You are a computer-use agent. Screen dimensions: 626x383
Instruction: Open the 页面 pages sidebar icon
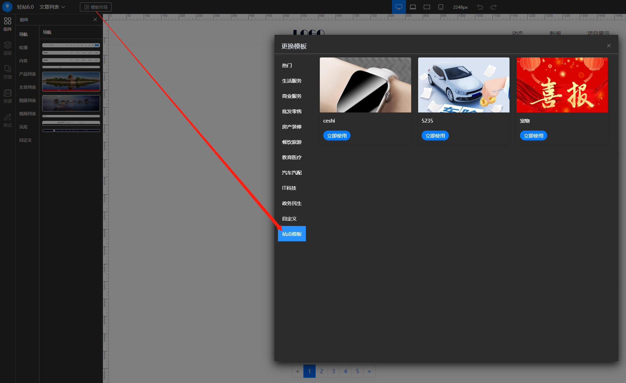click(x=7, y=72)
